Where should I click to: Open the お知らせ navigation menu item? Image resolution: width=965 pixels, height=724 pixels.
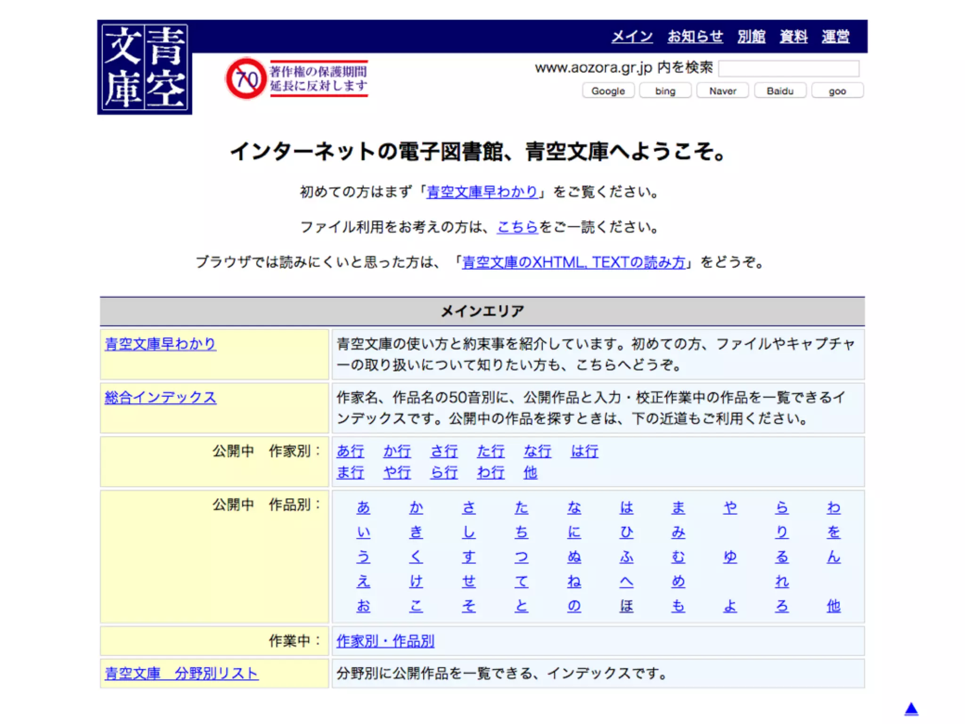click(695, 36)
